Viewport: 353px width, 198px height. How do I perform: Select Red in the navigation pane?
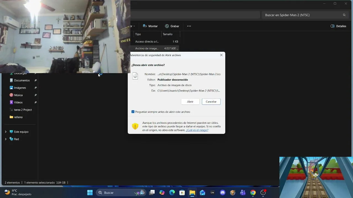(16, 139)
